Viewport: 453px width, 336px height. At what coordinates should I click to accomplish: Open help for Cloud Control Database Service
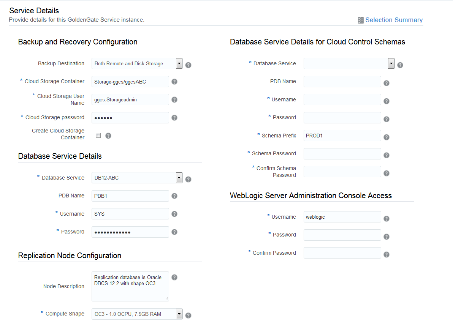click(x=400, y=65)
